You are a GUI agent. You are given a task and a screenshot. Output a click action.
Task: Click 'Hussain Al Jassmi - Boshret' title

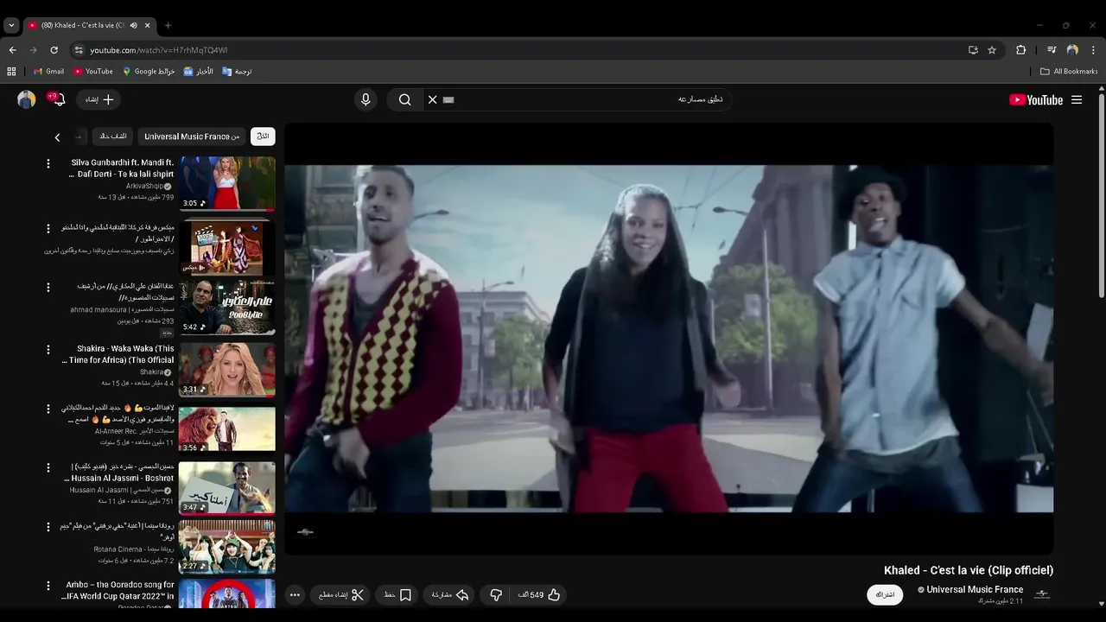tap(119, 473)
